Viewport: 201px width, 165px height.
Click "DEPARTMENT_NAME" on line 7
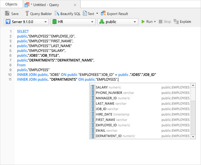pos(75,60)
